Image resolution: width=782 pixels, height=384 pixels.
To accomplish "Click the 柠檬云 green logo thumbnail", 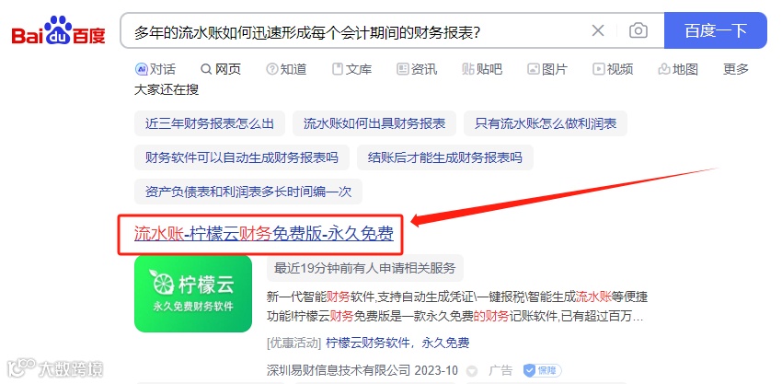I will coord(193,293).
